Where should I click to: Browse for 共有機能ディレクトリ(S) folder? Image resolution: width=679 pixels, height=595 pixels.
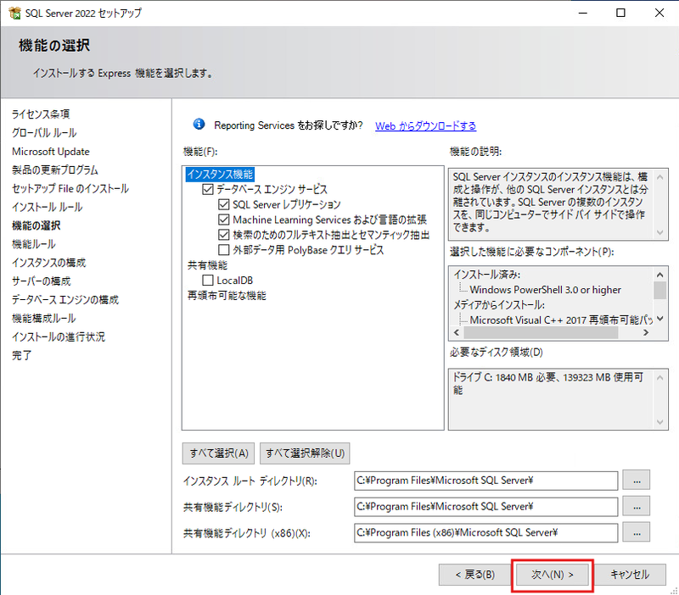coord(637,506)
